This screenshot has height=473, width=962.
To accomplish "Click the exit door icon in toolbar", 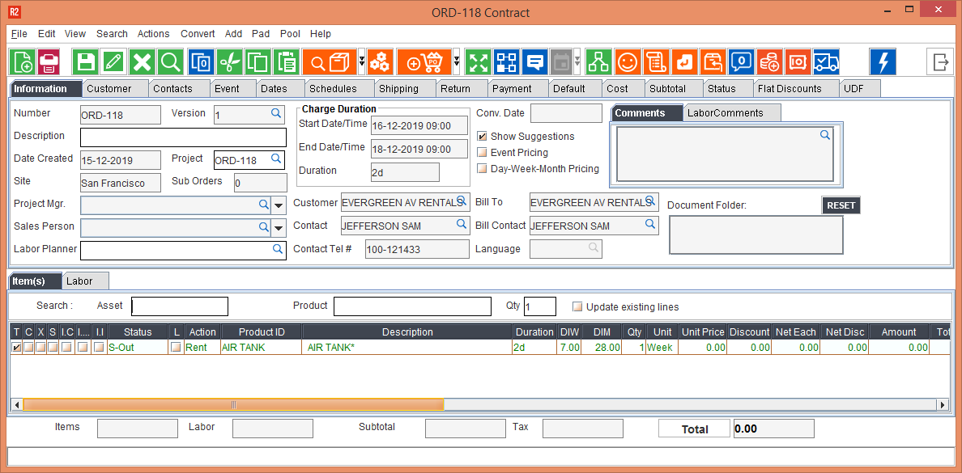I will pyautogui.click(x=940, y=62).
